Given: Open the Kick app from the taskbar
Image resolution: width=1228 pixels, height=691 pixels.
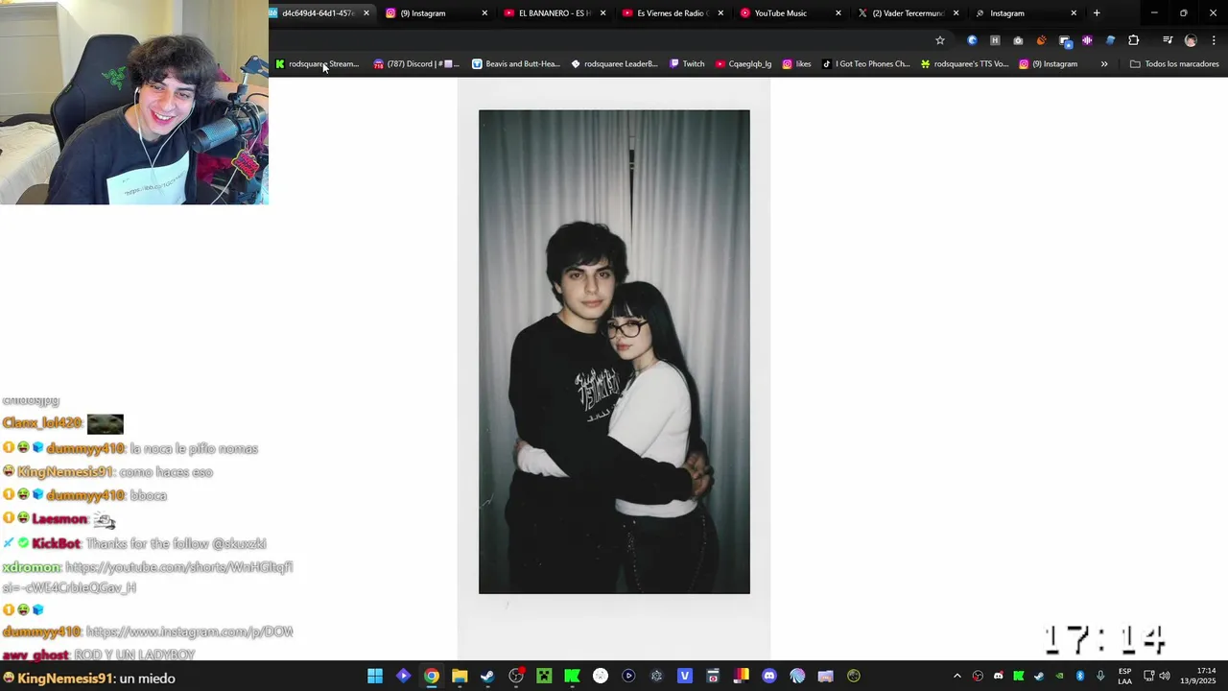Looking at the screenshot, I should pyautogui.click(x=572, y=676).
